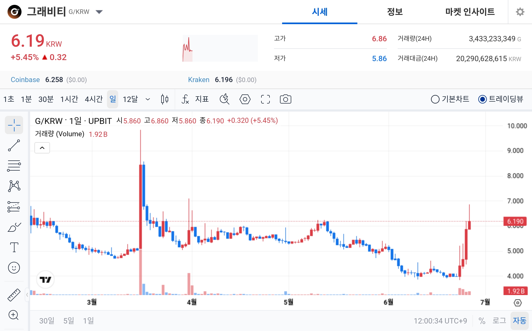Open the quick search lightning icon

[224, 99]
